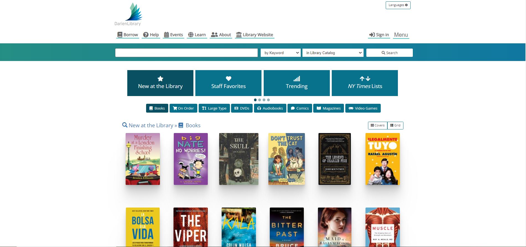The image size is (526, 247).
Task: Open the Borrow menu
Action: click(x=128, y=35)
